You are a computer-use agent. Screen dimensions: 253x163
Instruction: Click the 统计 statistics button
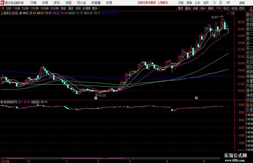pyautogui.click(x=203, y=8)
